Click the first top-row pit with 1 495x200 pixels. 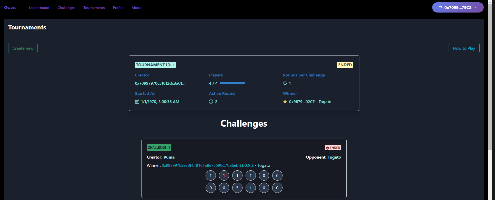tap(211, 175)
